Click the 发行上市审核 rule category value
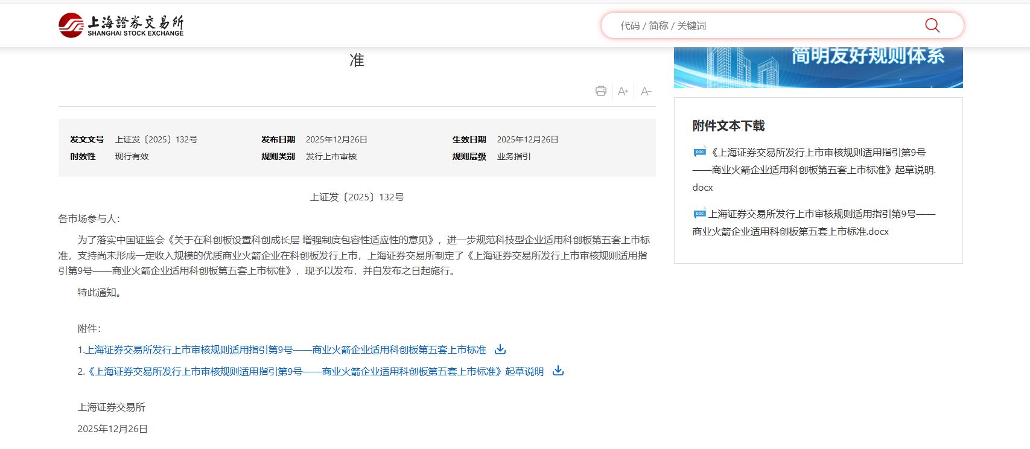Screen dimensions: 1030x449 [331, 156]
